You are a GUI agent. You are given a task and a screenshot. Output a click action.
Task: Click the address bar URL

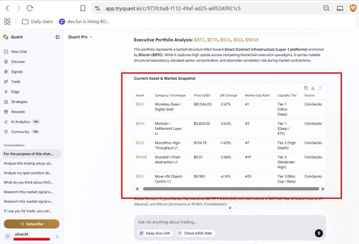173,8
